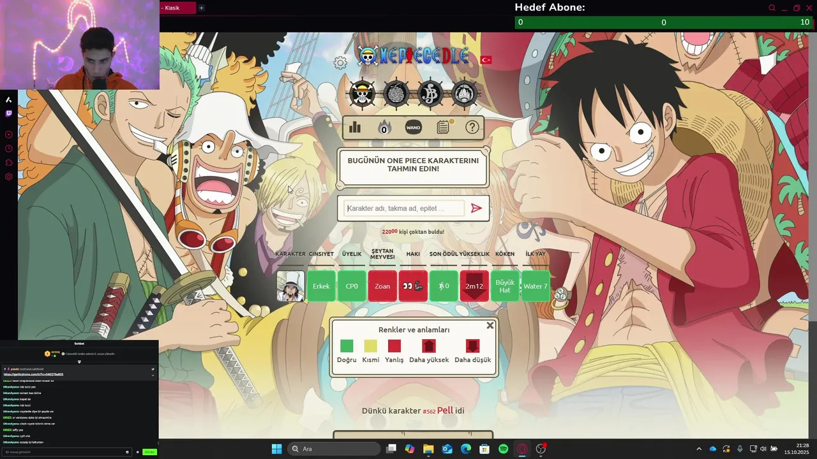Open Copilot from the taskbar
This screenshot has width=817, height=459.
[410, 449]
